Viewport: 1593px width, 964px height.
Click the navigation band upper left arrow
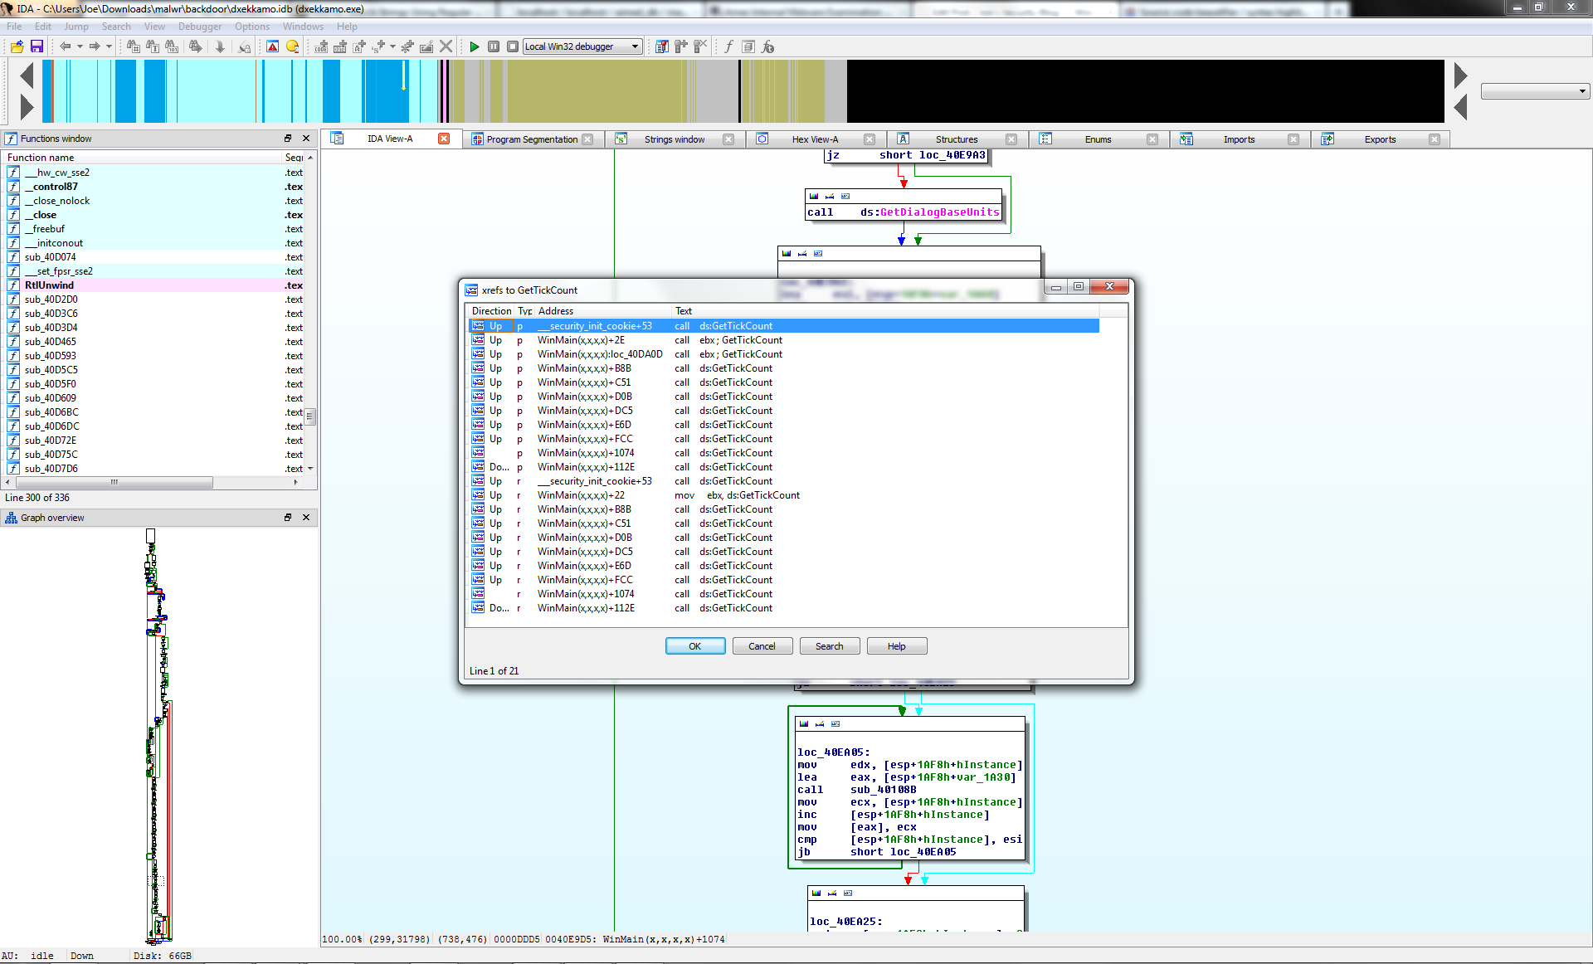coord(27,75)
